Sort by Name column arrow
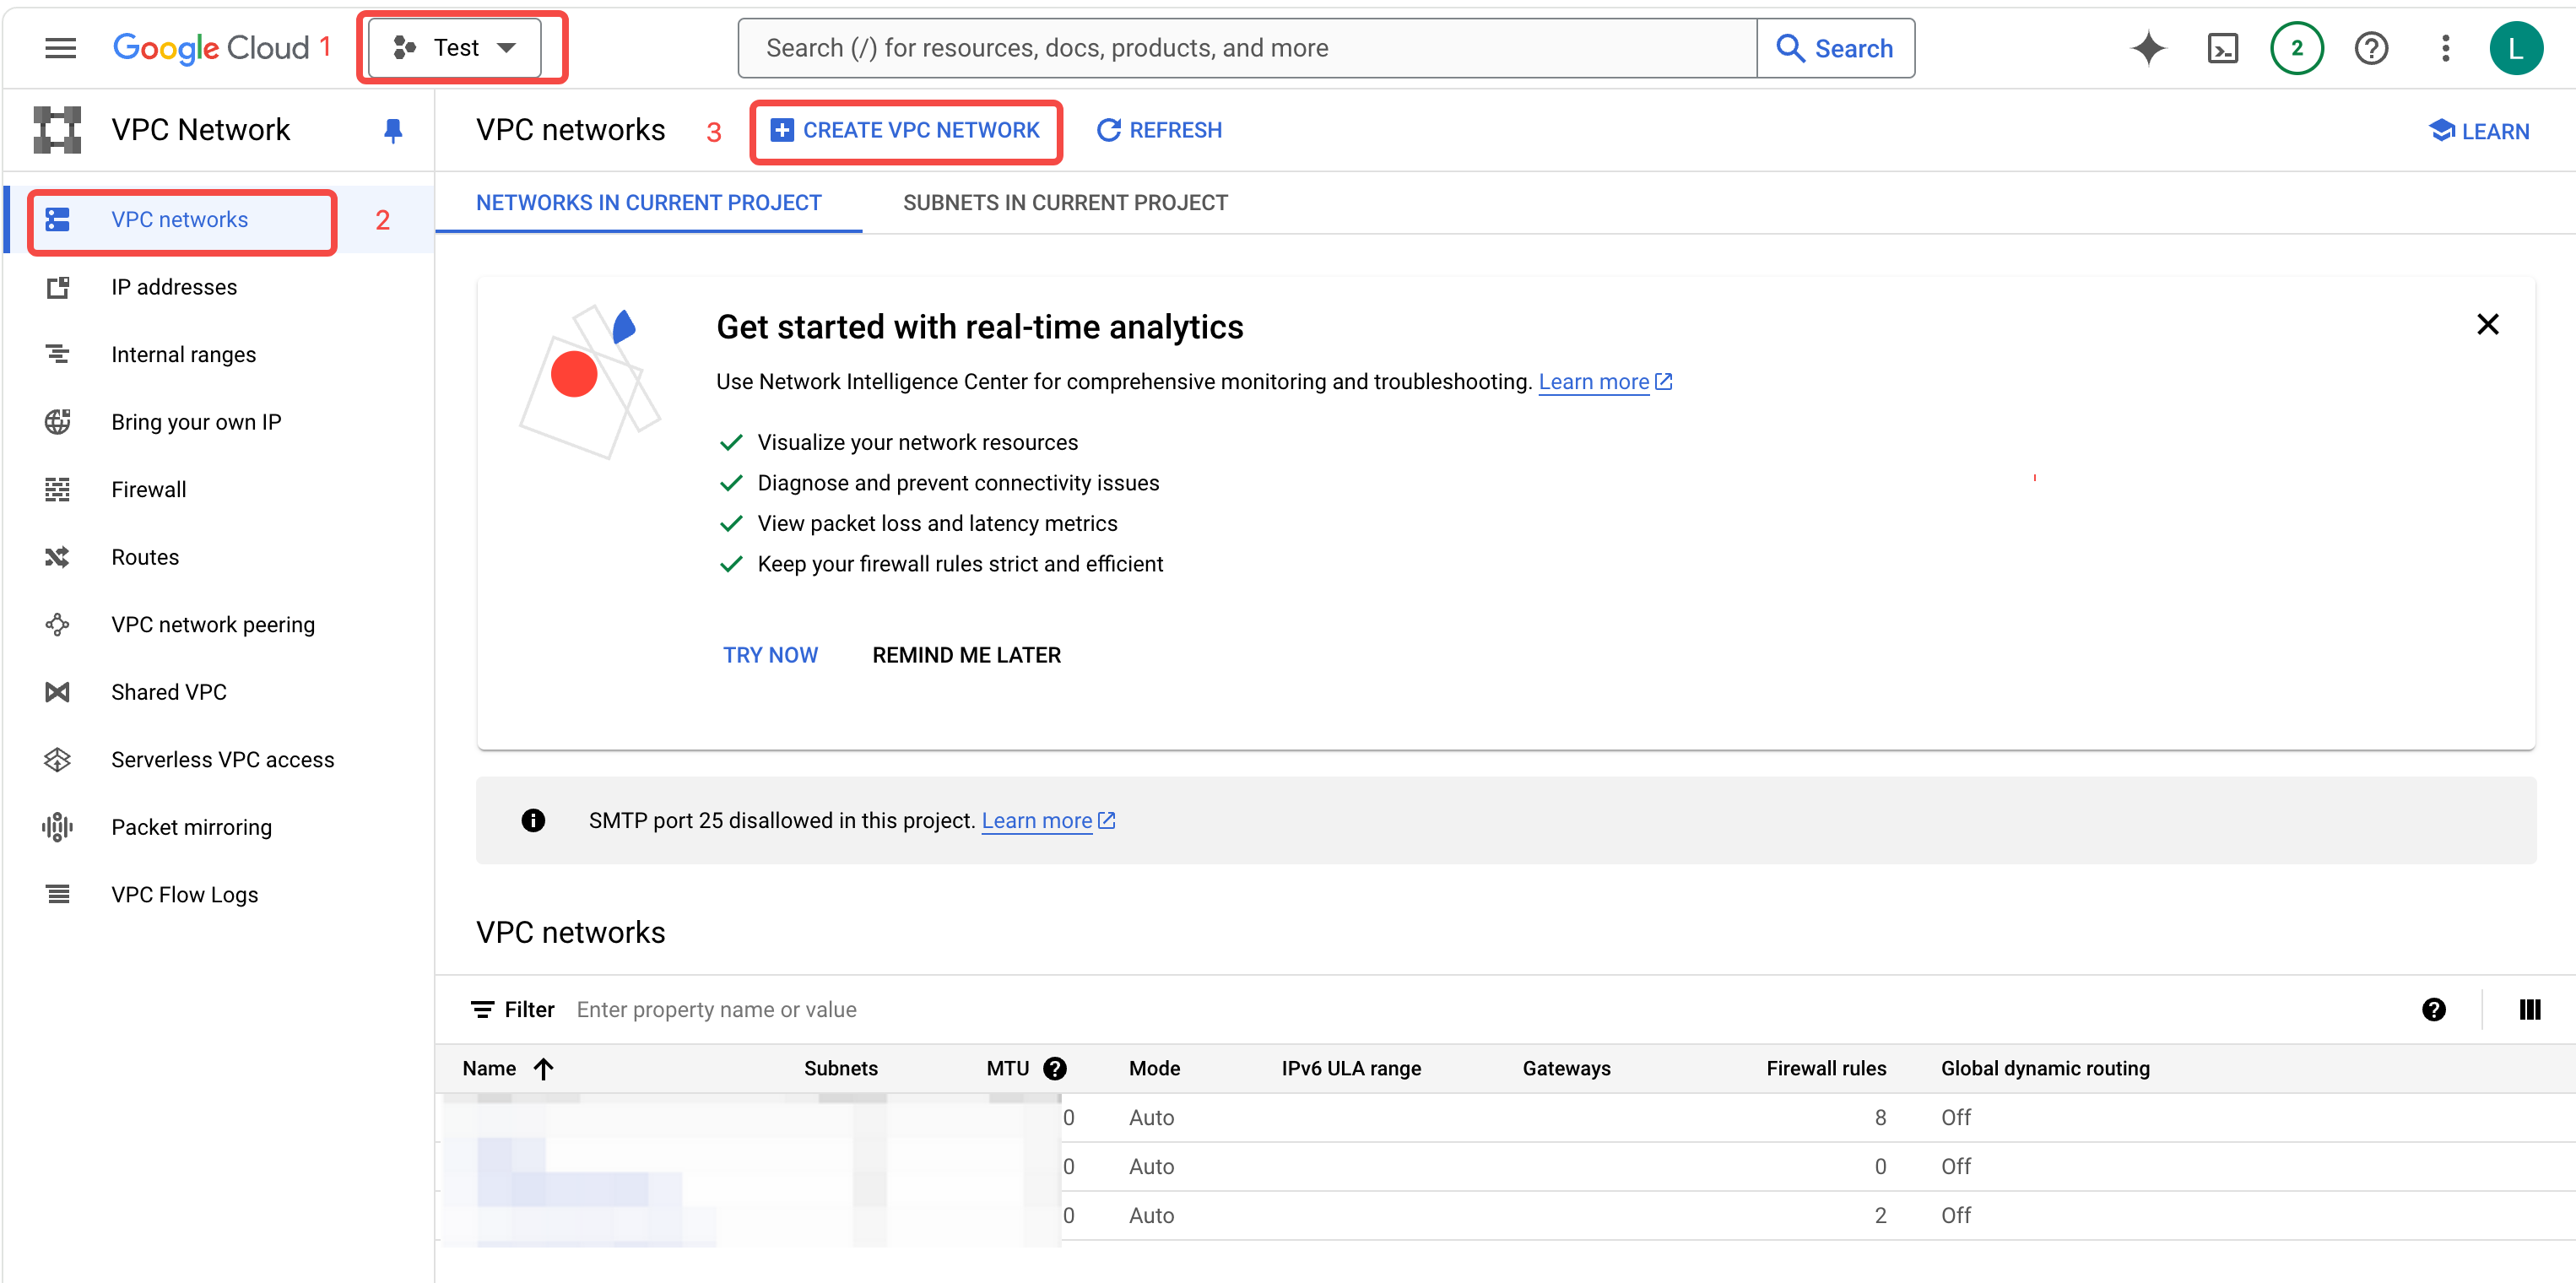The image size is (2576, 1283). (x=543, y=1068)
